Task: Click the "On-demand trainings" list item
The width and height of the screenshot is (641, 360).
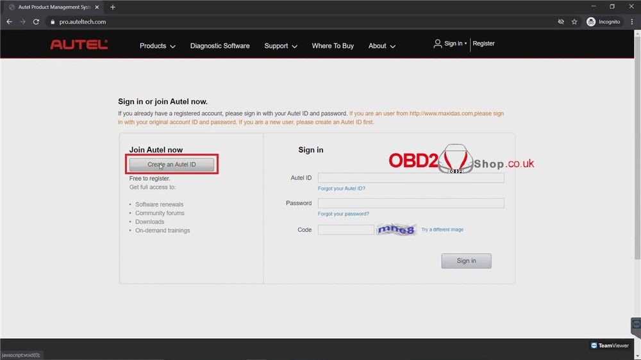Action: click(163, 230)
